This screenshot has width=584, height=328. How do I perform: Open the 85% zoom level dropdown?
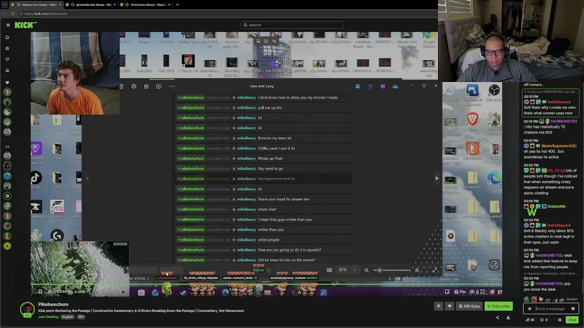point(347,270)
